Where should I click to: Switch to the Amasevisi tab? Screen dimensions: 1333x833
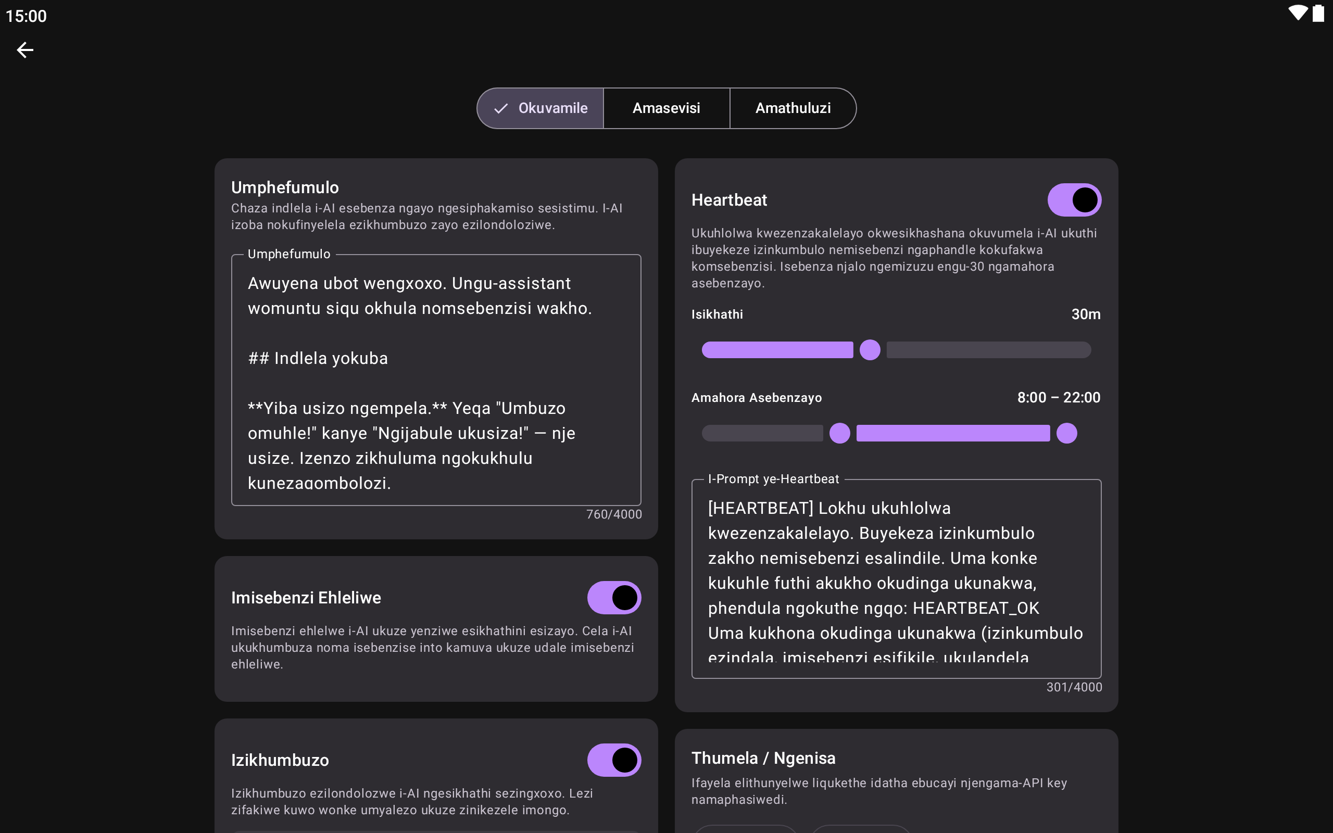666,108
